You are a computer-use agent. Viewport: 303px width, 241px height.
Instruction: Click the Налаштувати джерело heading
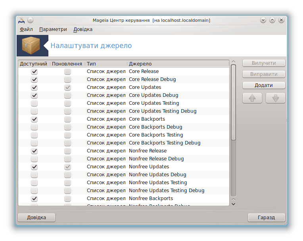click(x=91, y=46)
